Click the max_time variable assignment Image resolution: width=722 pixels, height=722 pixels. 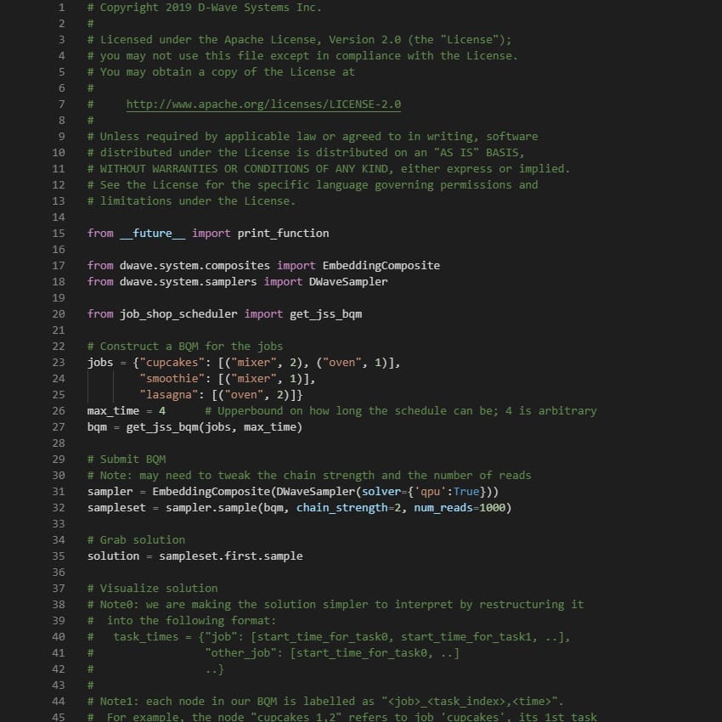pyautogui.click(x=113, y=411)
